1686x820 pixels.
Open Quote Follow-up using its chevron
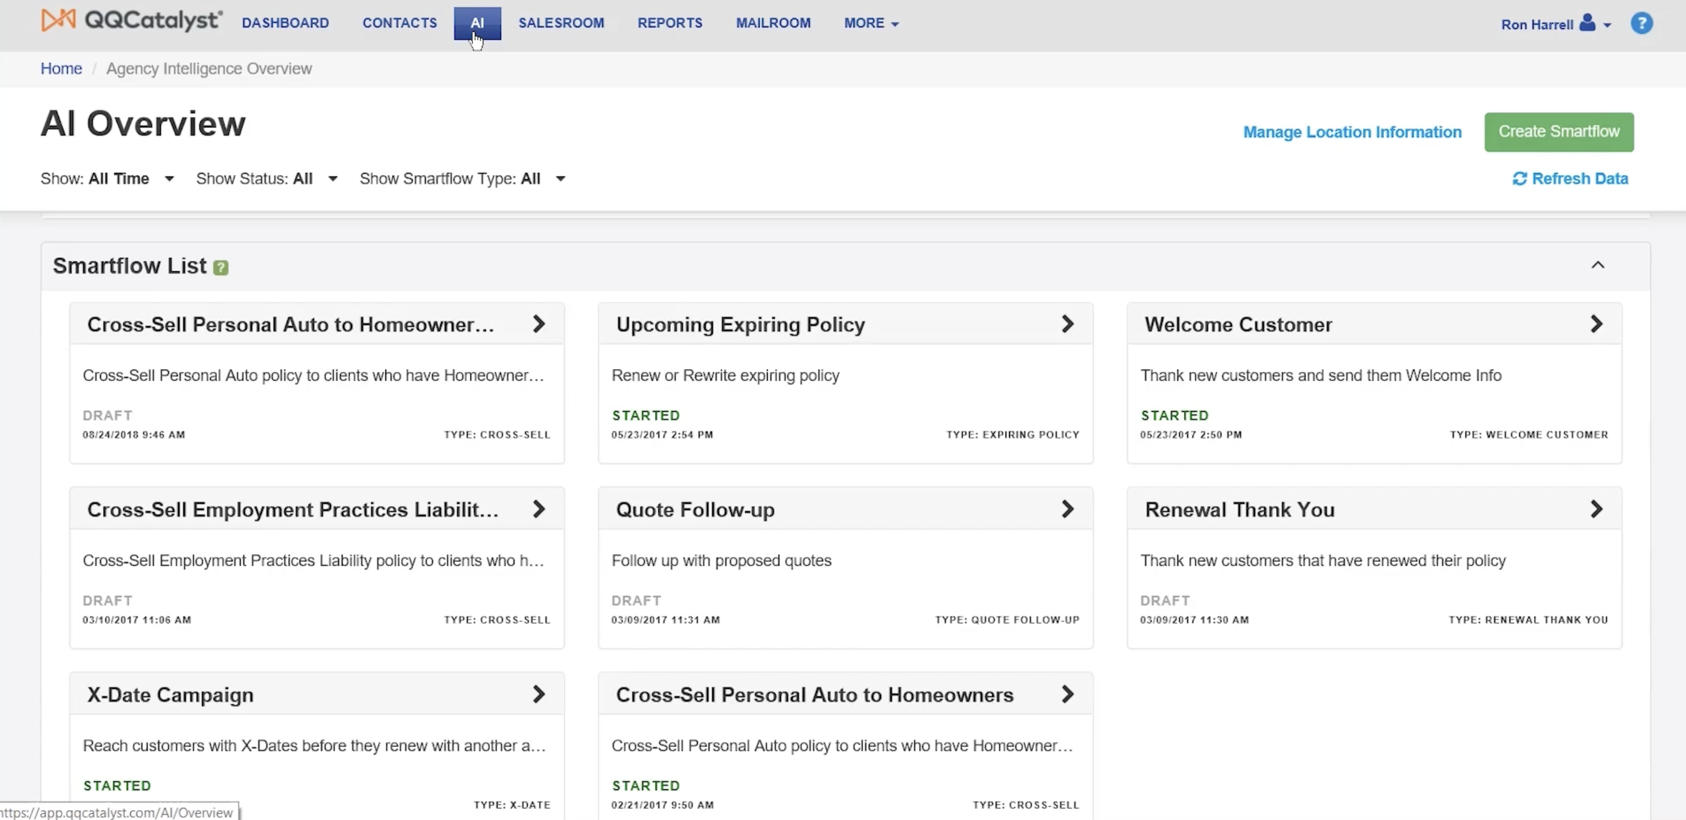point(1067,509)
